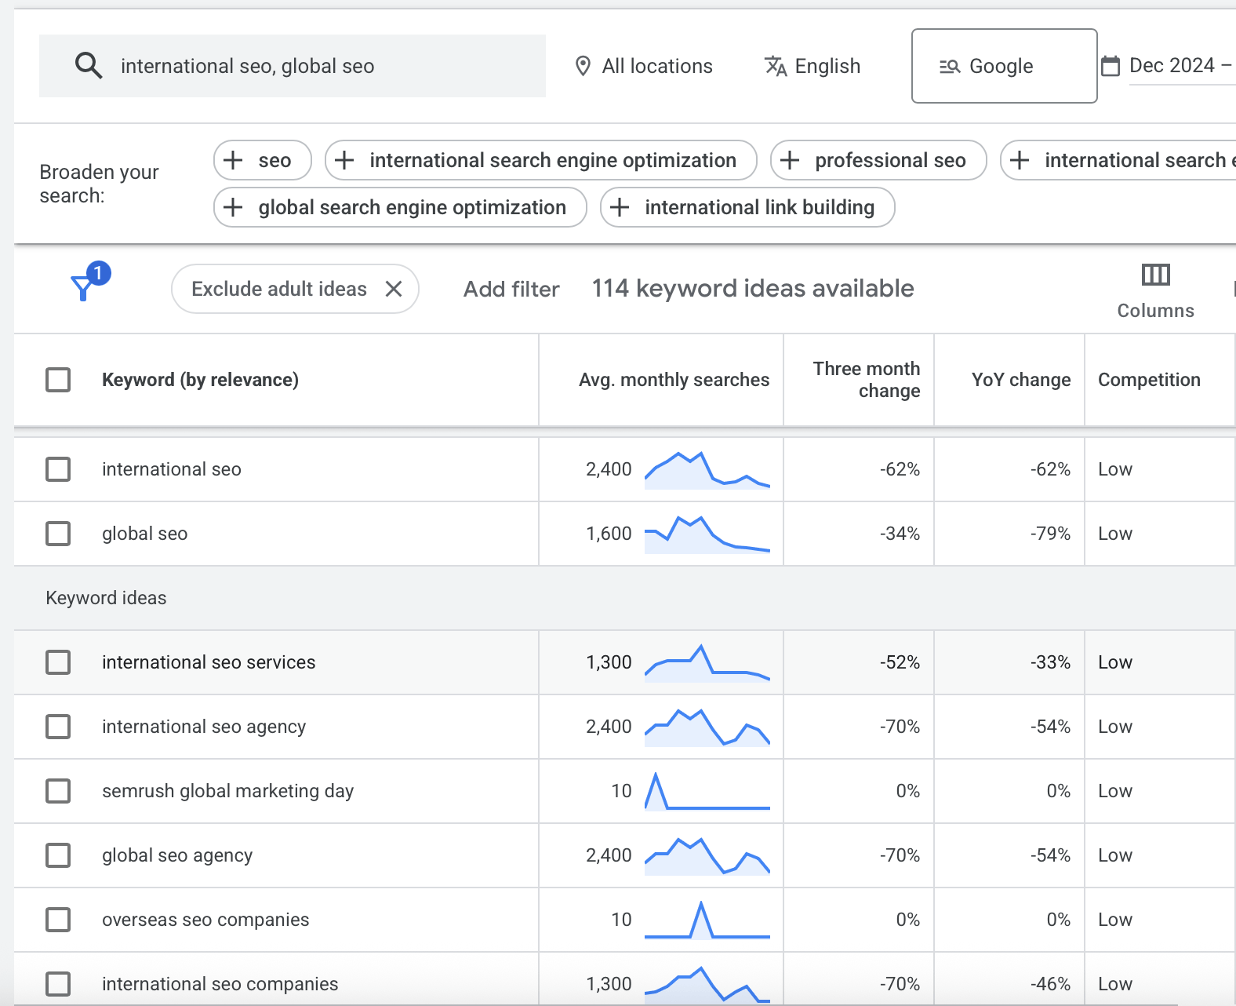Open the Google search network dropdown
The height and width of the screenshot is (1006, 1236).
click(1003, 66)
